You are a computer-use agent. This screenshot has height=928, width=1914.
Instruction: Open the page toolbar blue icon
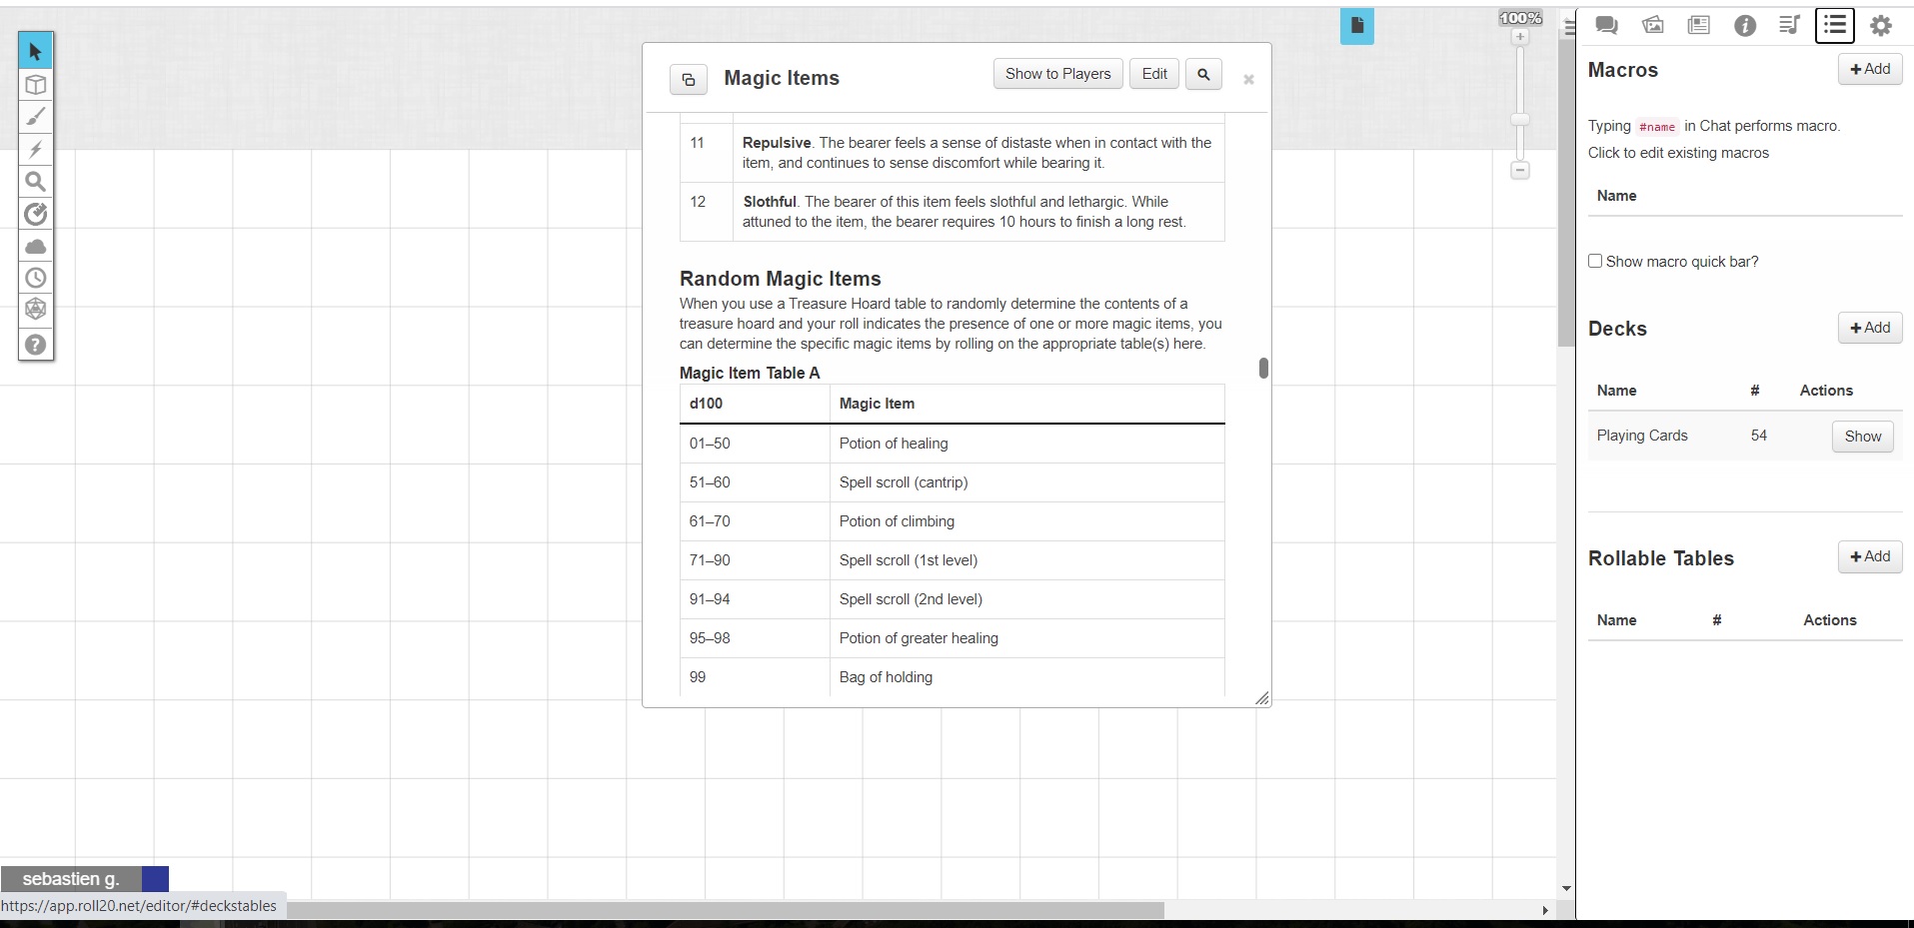click(1356, 26)
